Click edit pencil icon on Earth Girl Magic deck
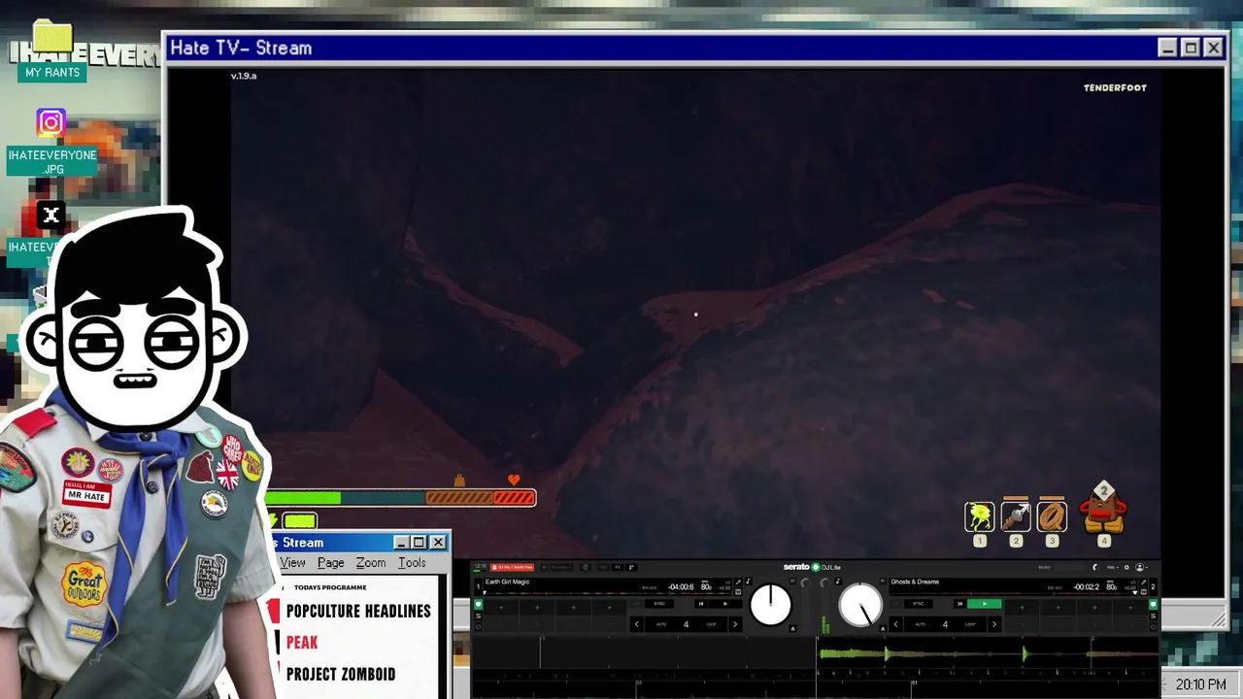The image size is (1243, 699). point(738,582)
